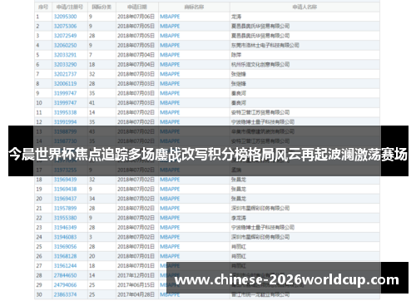This screenshot has width=416, height=301.
Task: Click MBAPPE trademark link in row 23
Action: click(170, 228)
